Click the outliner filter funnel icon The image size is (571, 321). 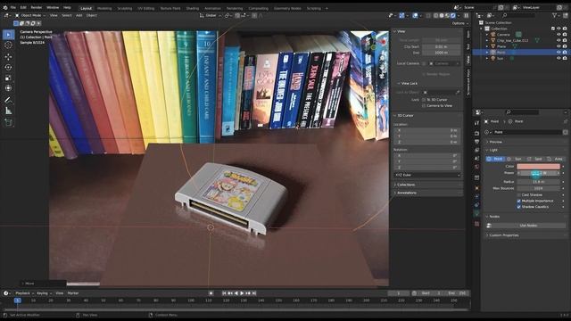tap(555, 15)
